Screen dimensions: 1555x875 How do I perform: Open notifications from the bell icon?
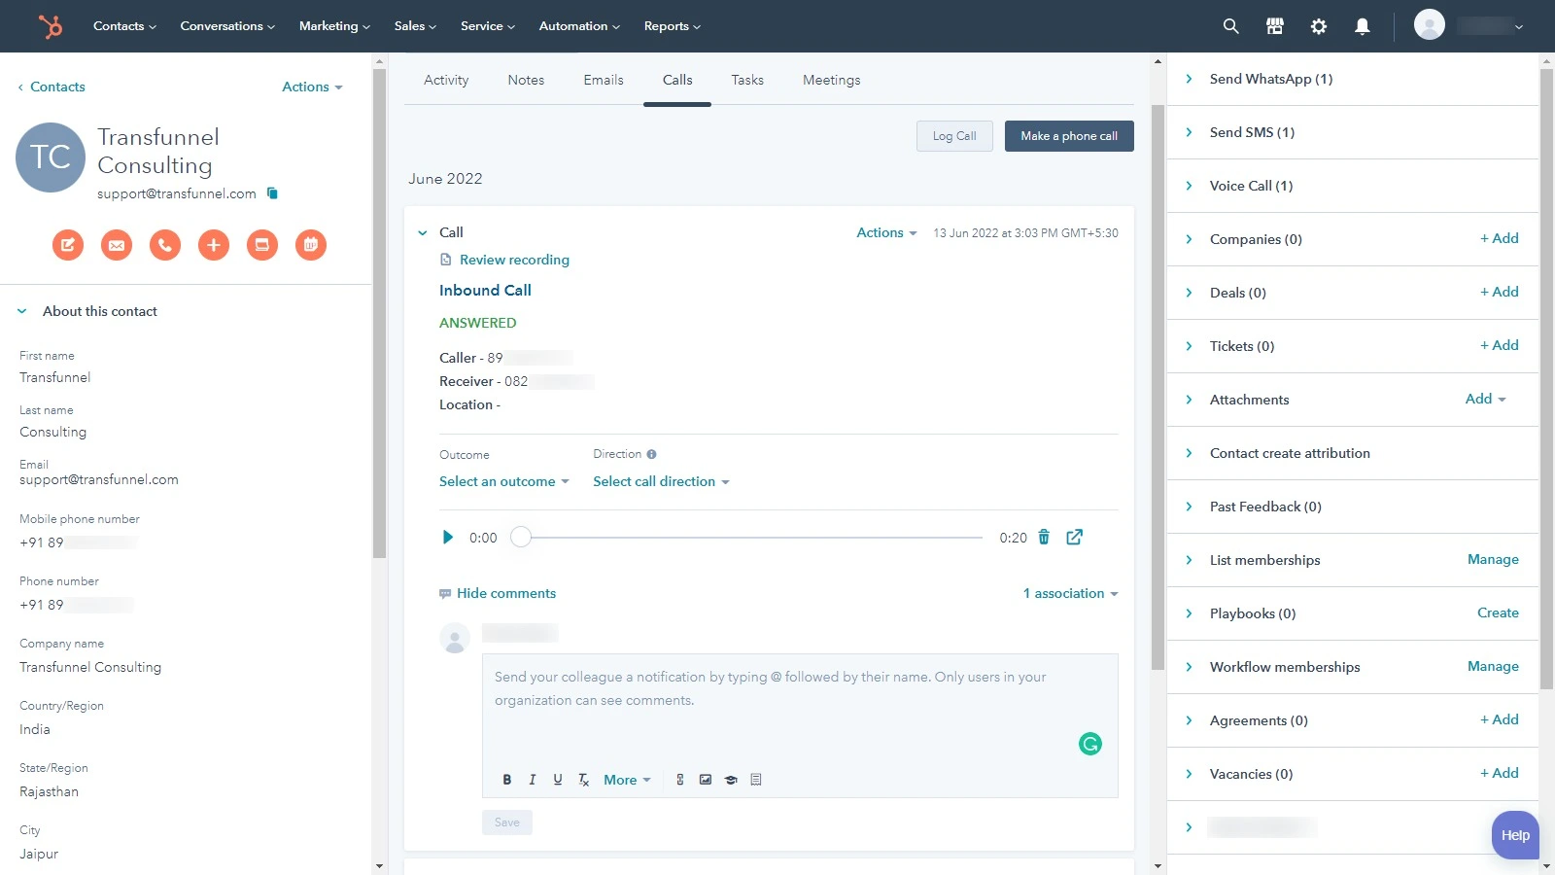tap(1363, 26)
